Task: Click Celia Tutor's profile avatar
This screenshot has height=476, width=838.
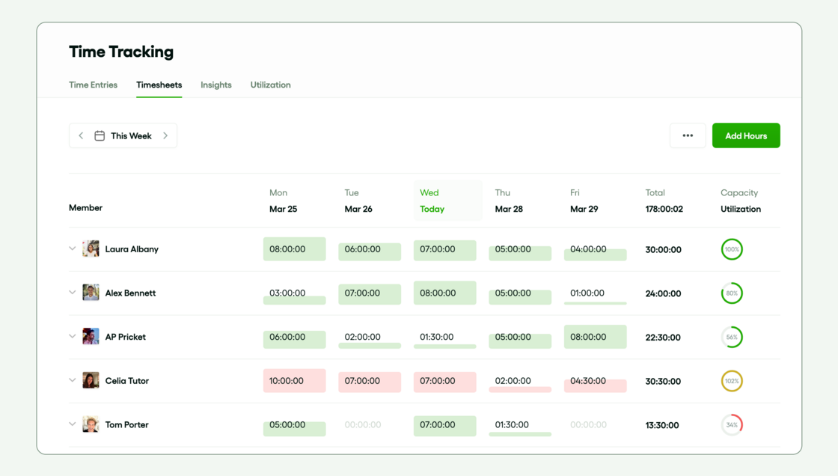Action: click(x=91, y=381)
